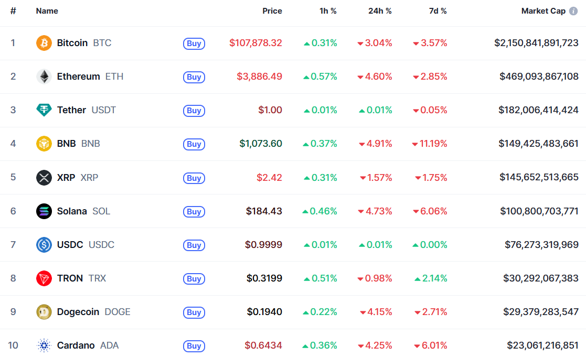Sort by the 7d % column header
The width and height of the screenshot is (586, 357).
click(x=435, y=11)
